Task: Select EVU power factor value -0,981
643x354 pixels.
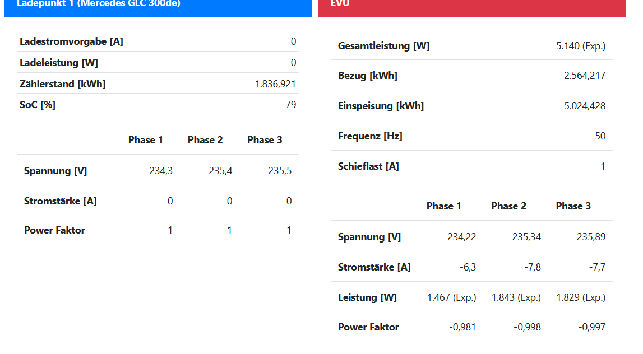Action: 462,327
